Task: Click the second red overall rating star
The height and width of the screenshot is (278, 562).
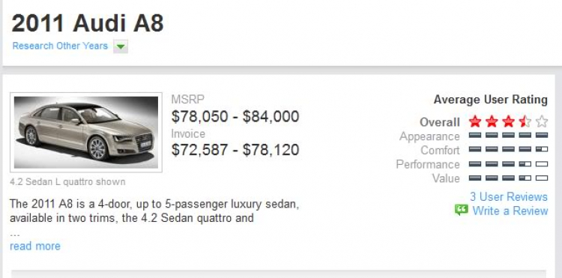Action: pos(492,122)
